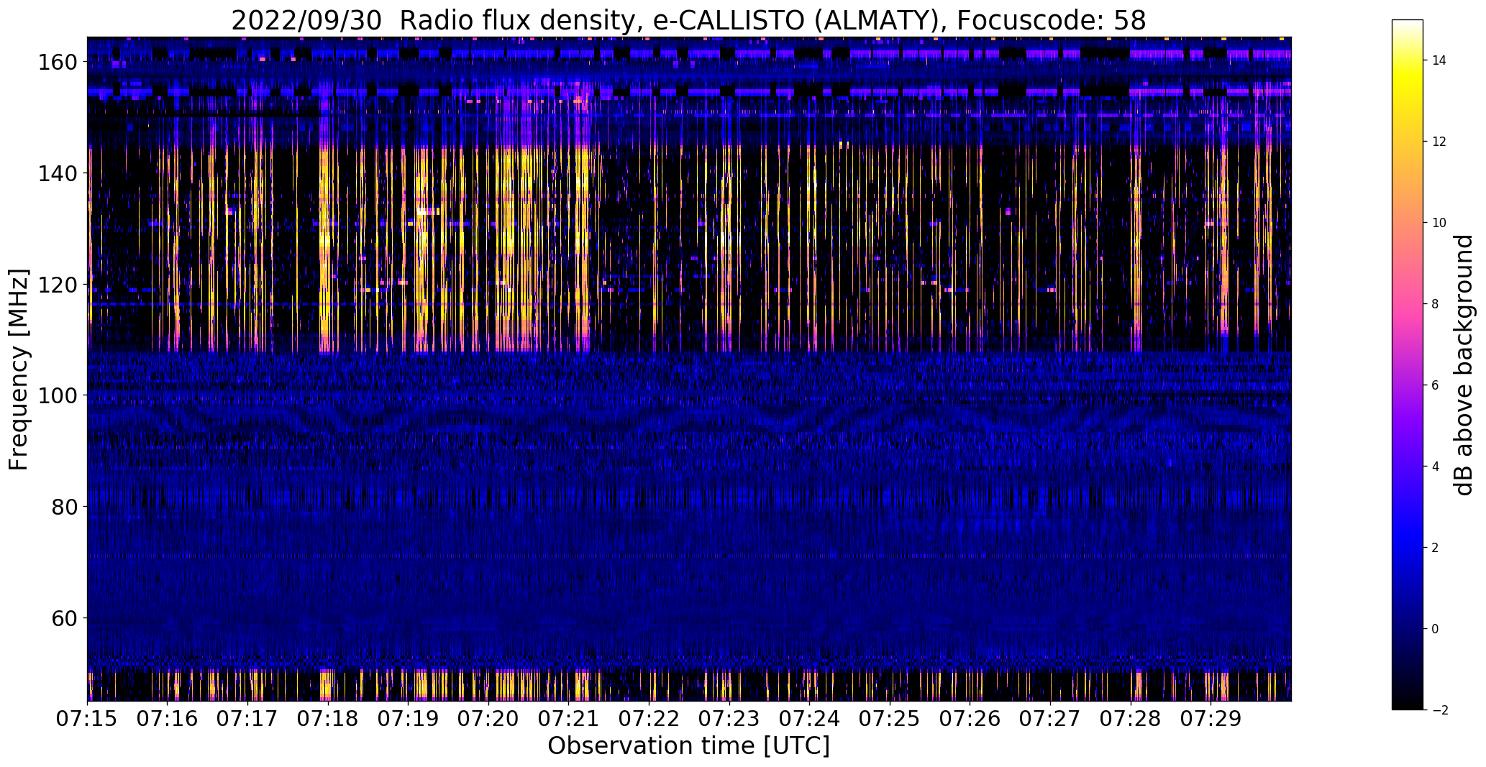Image resolution: width=1486 pixels, height=767 pixels.
Task: Click the 07:21 time tick label
Action: 569,719
